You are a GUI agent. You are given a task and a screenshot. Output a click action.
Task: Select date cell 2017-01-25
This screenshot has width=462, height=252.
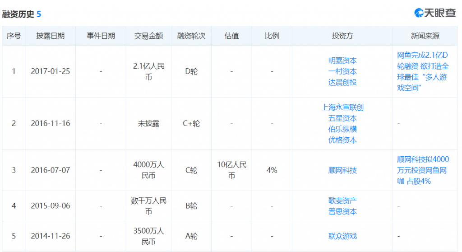pos(51,71)
